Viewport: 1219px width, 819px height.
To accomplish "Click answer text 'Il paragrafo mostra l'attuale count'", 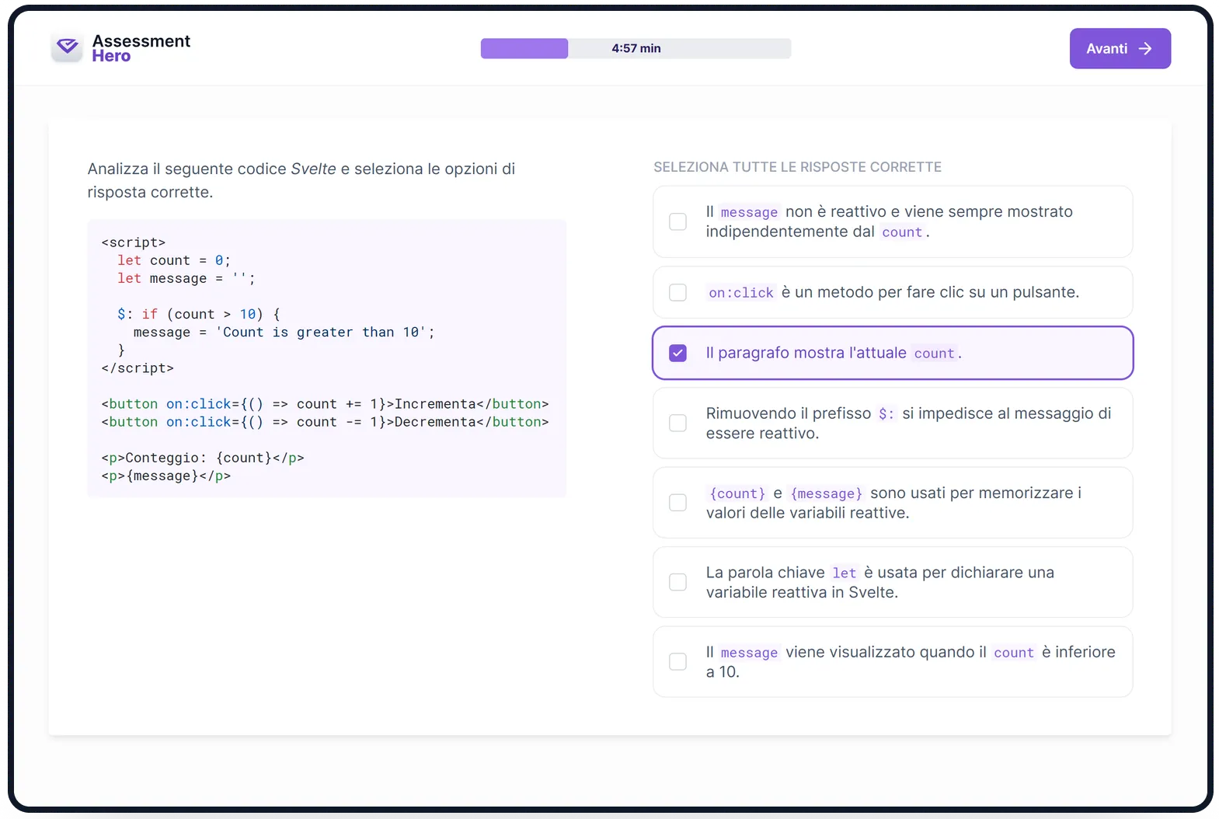I will pos(834,353).
